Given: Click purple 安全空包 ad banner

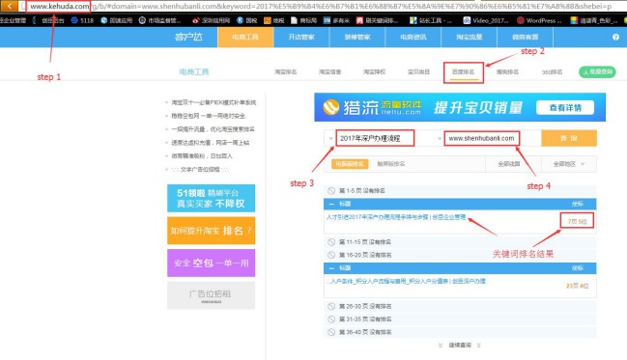Looking at the screenshot, I should click(x=212, y=263).
